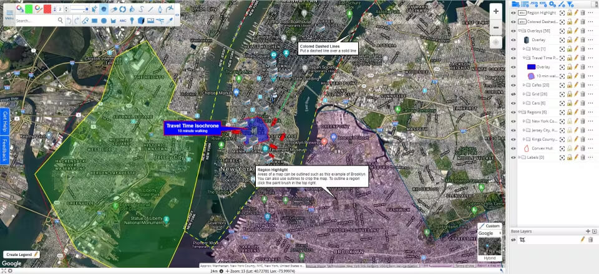Expand the Cafes [20] folder
This screenshot has width=599, height=274.
[x=524, y=85]
